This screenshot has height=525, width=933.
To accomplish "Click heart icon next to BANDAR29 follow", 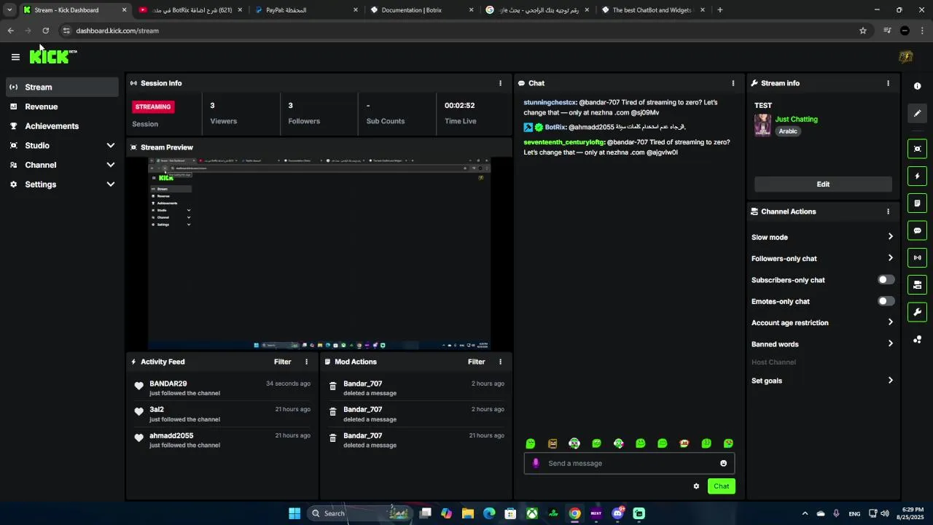I will coord(139,386).
